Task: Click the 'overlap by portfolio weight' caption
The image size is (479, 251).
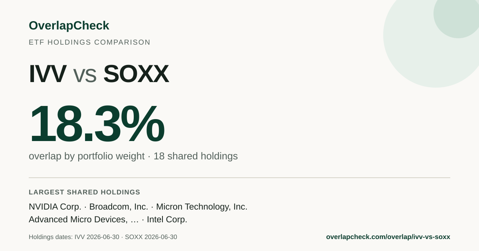Action: (87, 156)
